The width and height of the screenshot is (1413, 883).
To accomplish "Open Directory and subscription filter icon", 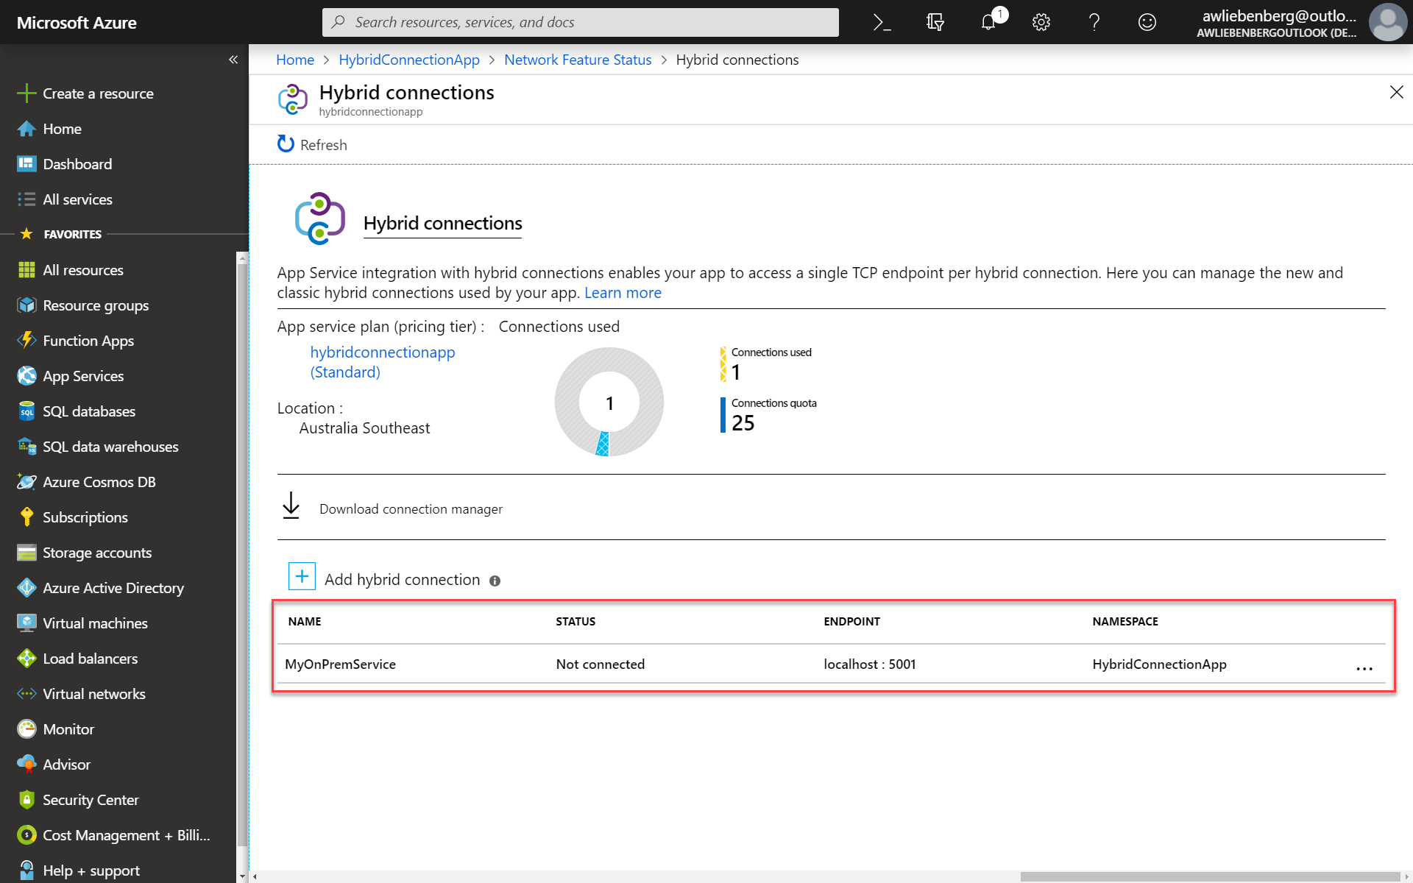I will [x=935, y=22].
